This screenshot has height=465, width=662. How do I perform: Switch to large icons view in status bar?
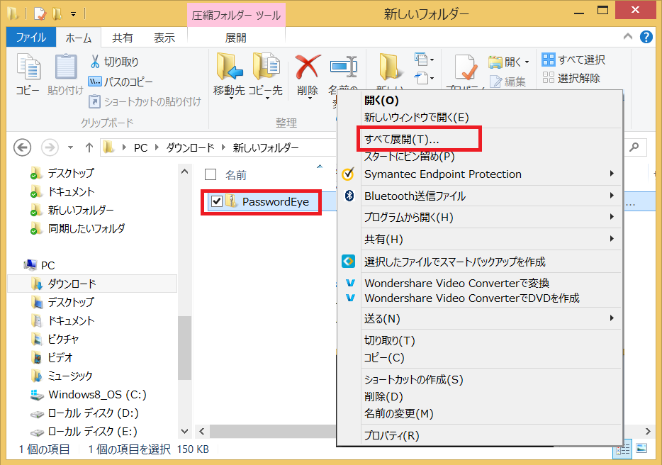pyautogui.click(x=641, y=448)
